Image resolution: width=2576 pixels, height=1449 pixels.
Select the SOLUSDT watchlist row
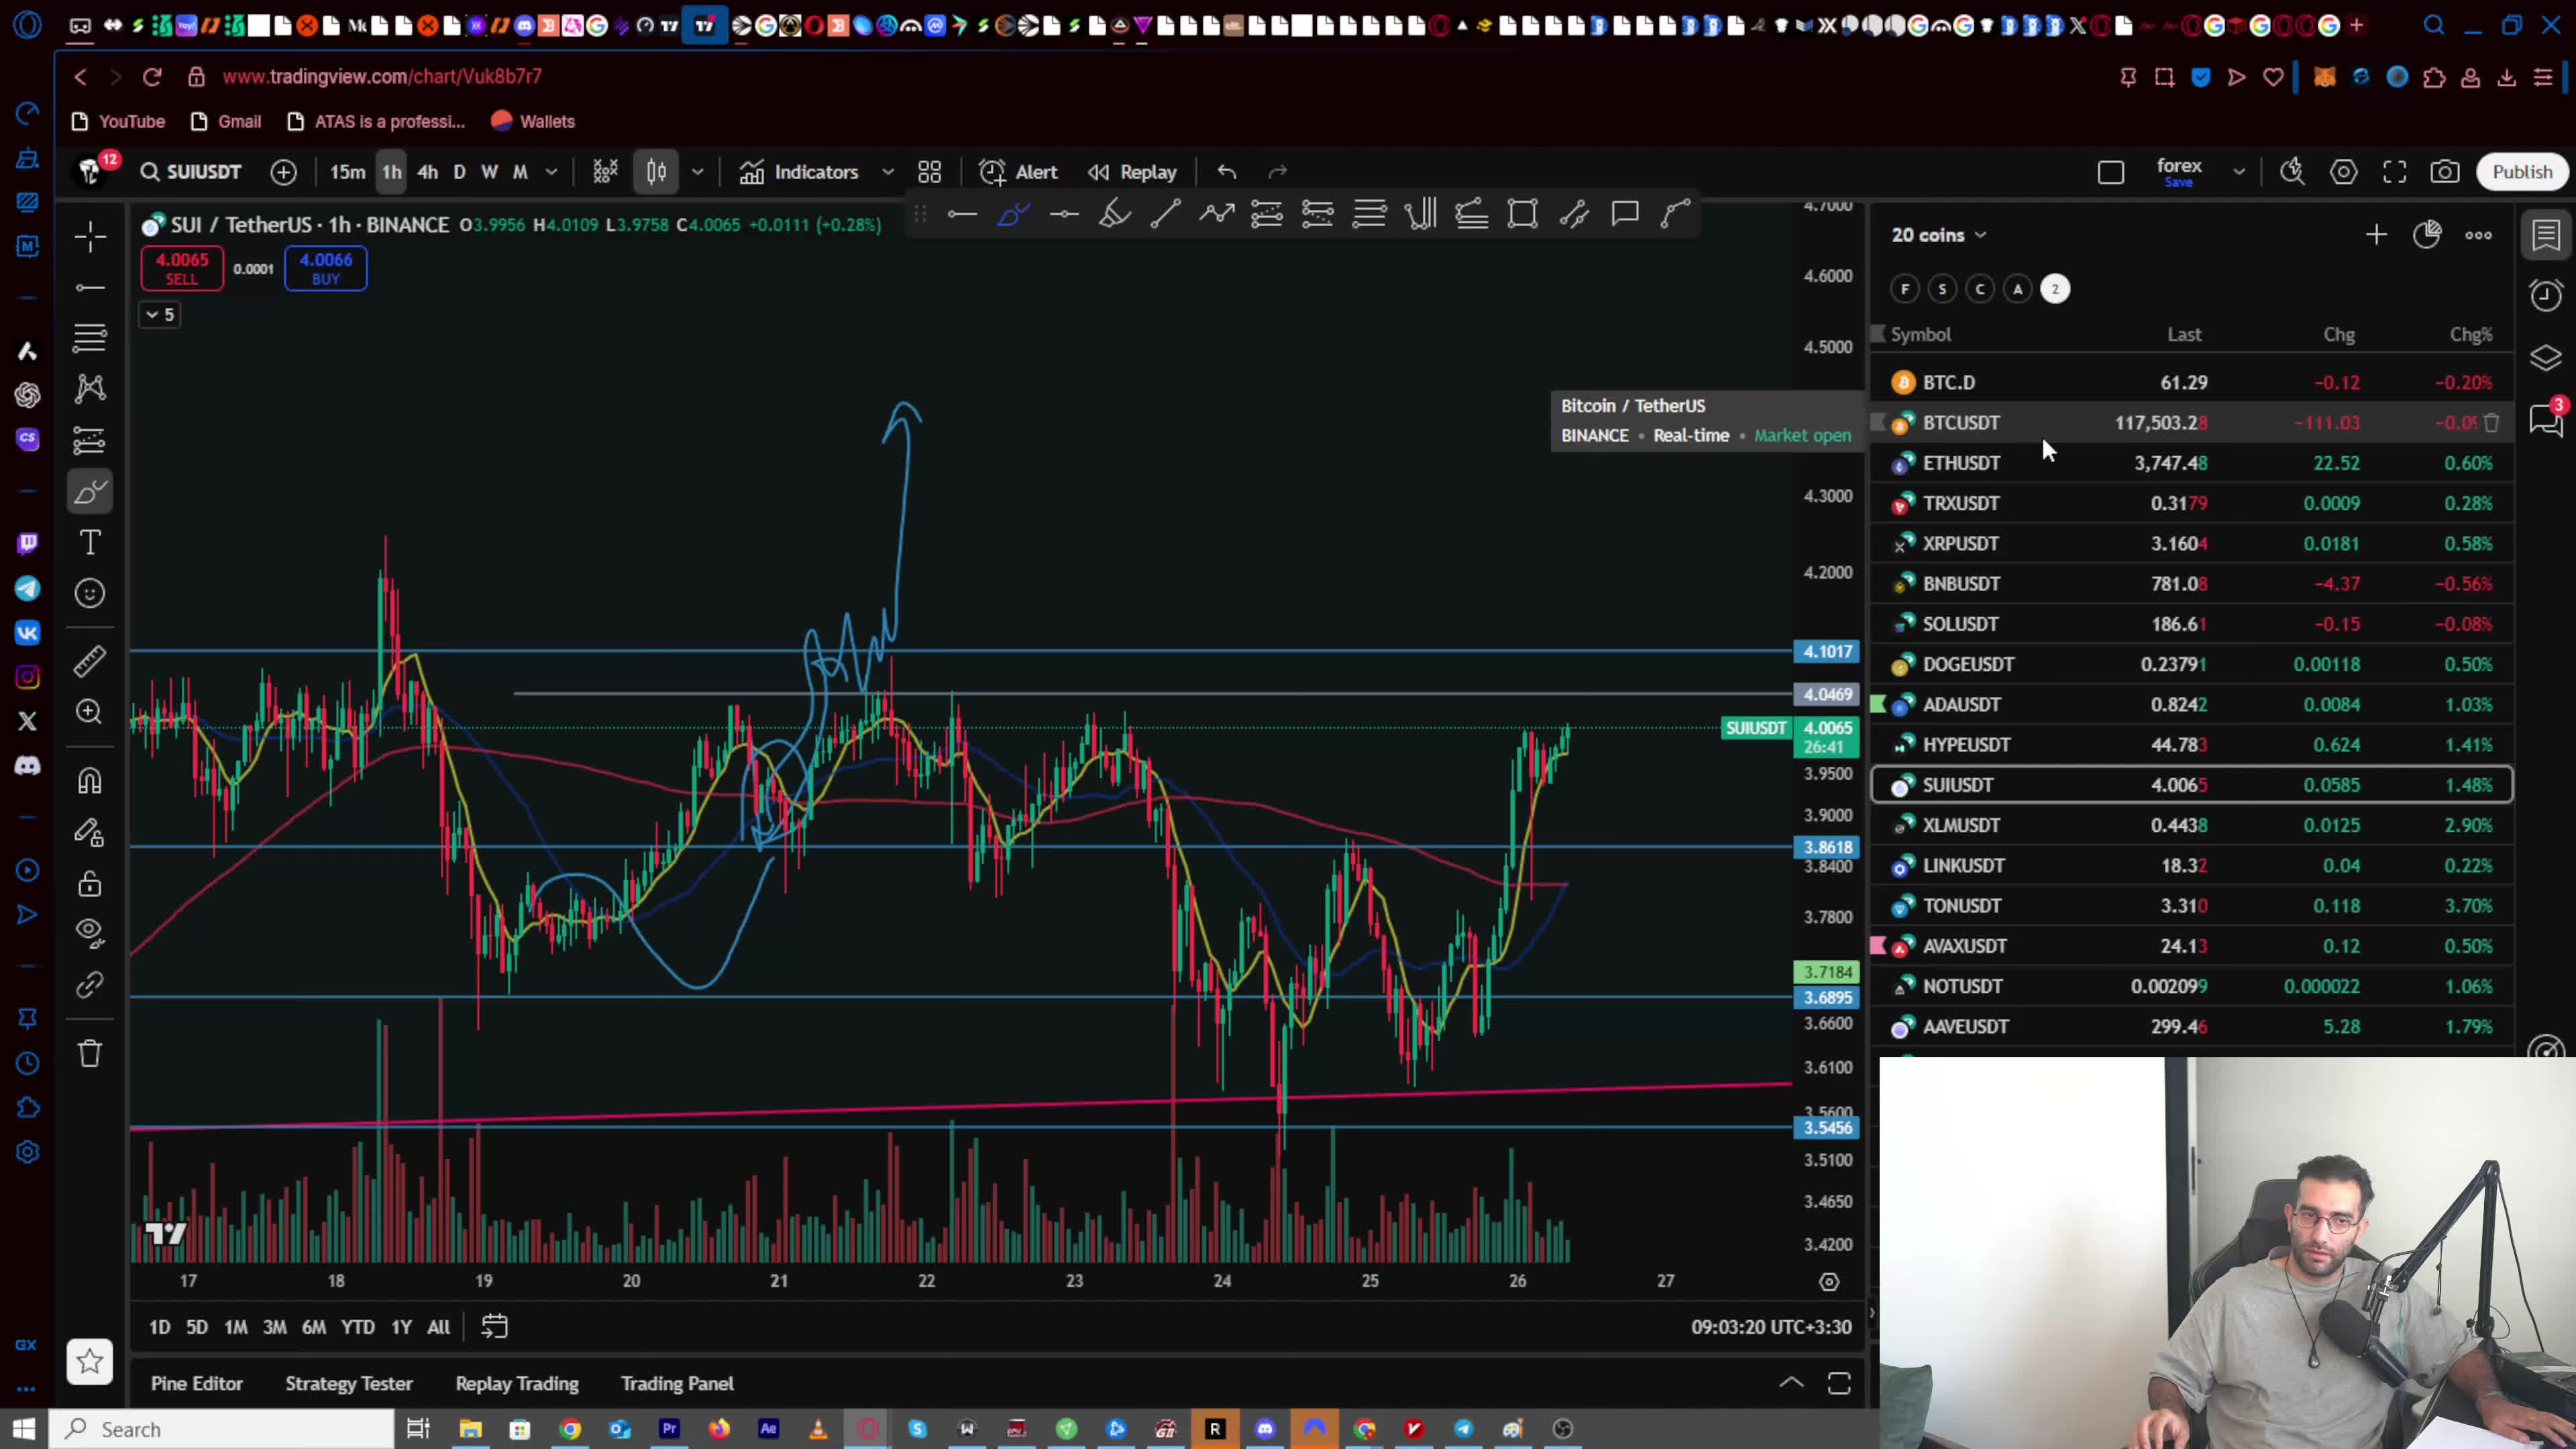2192,624
